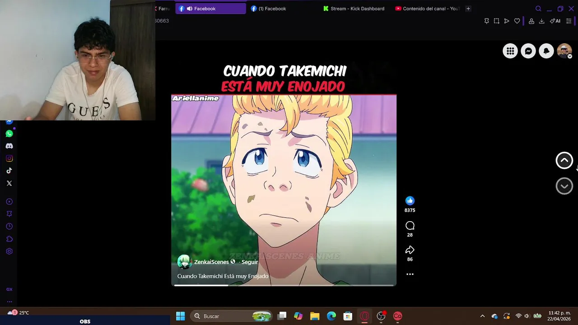Viewport: 578px width, 325px height.
Task: Open Discord in the Opera sidebar
Action: pyautogui.click(x=9, y=146)
